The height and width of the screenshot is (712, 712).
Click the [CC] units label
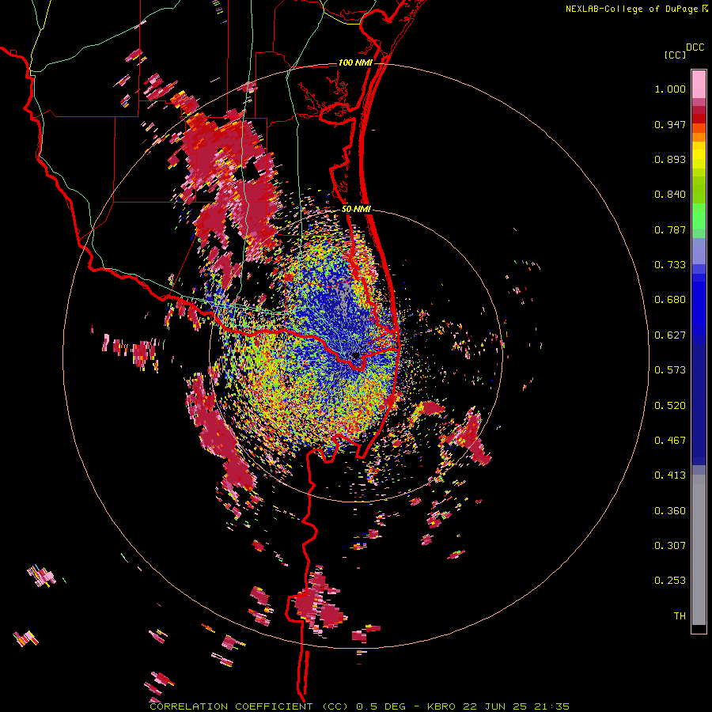[x=675, y=55]
